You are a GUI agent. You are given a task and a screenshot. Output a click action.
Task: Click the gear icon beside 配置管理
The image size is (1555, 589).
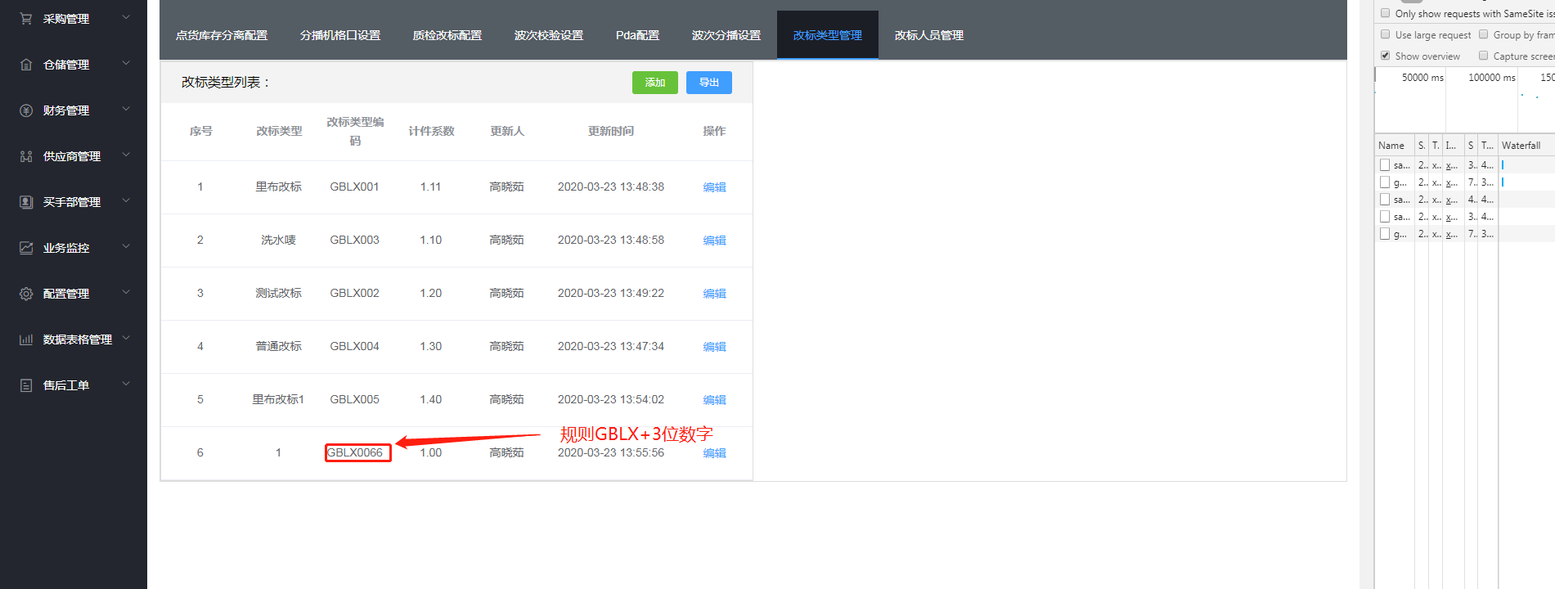click(26, 294)
